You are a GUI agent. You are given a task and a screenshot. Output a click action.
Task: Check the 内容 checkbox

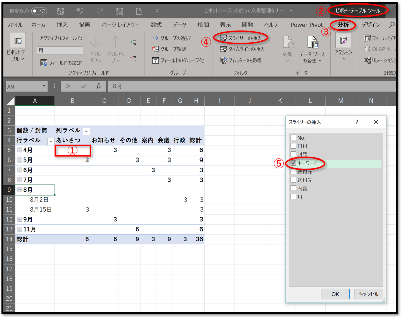pyautogui.click(x=293, y=188)
